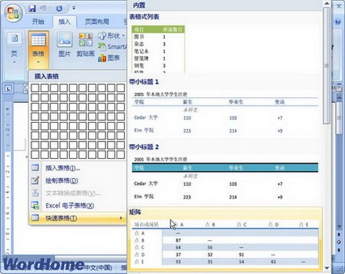Redo the last action
The image size is (345, 274).
pos(59,8)
